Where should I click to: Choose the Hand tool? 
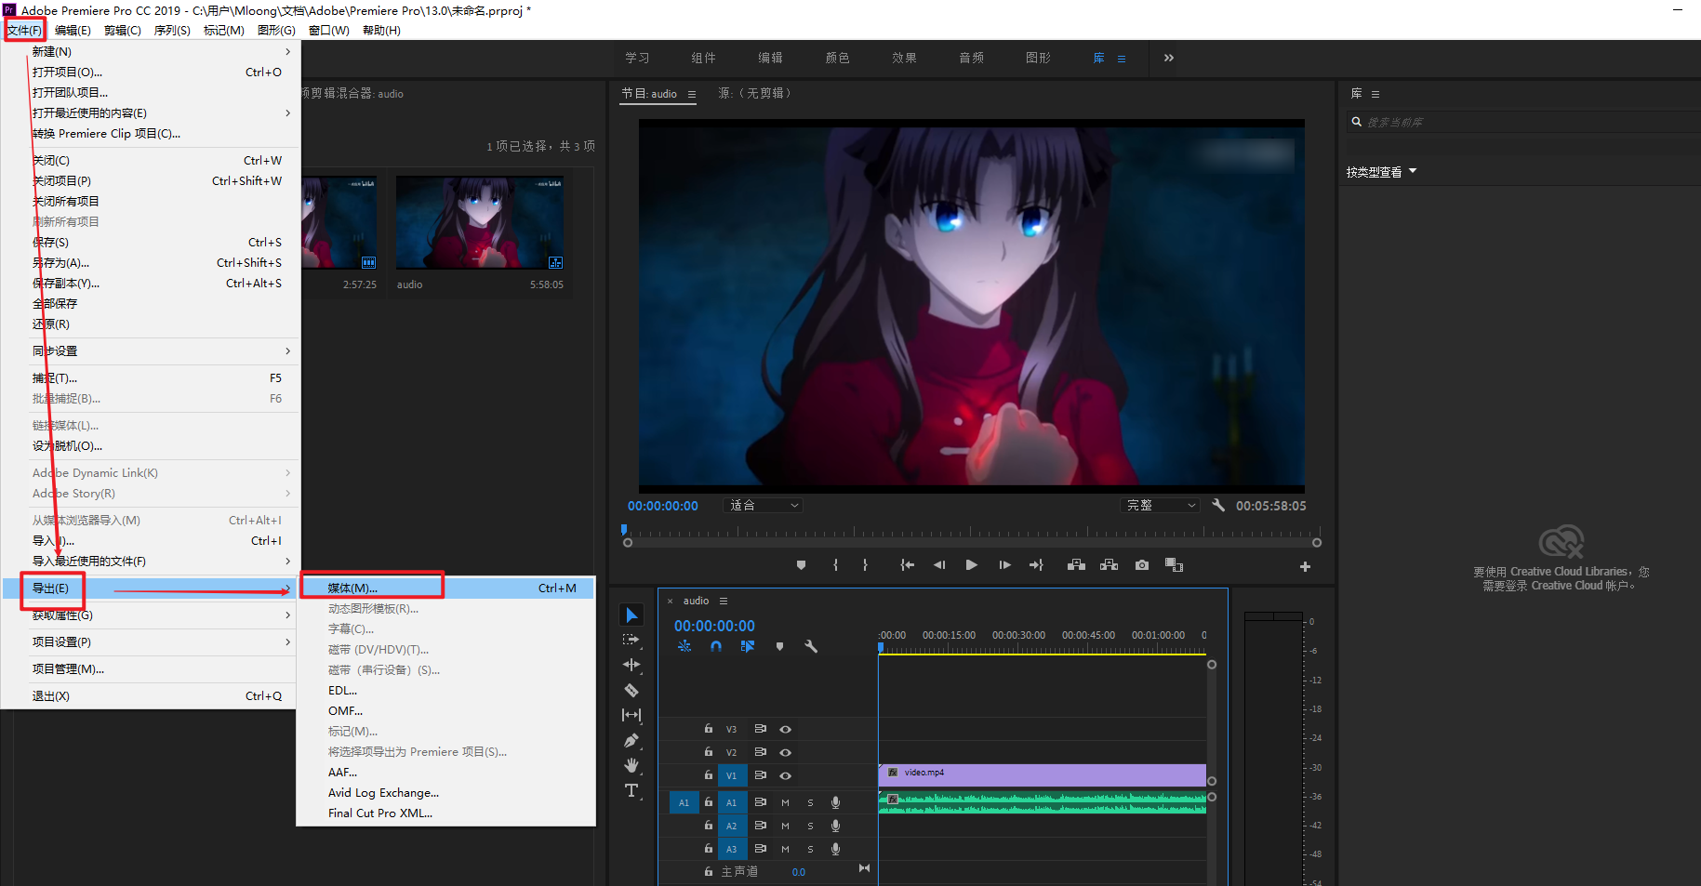(631, 765)
